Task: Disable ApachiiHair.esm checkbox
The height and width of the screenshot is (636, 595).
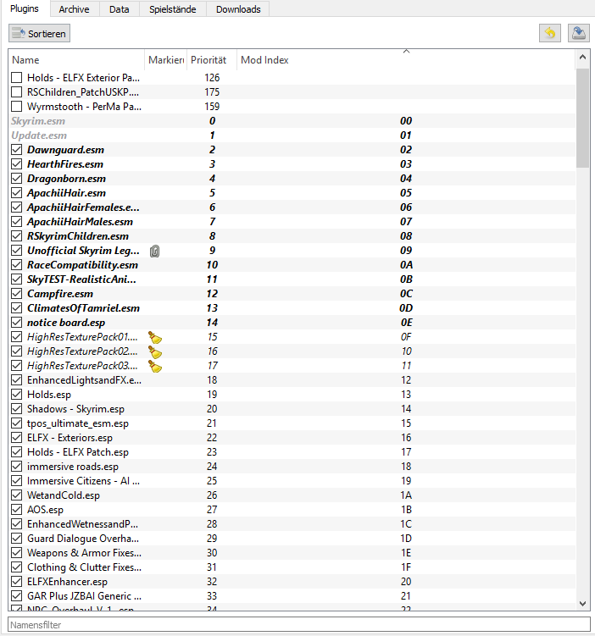Action: [x=17, y=193]
